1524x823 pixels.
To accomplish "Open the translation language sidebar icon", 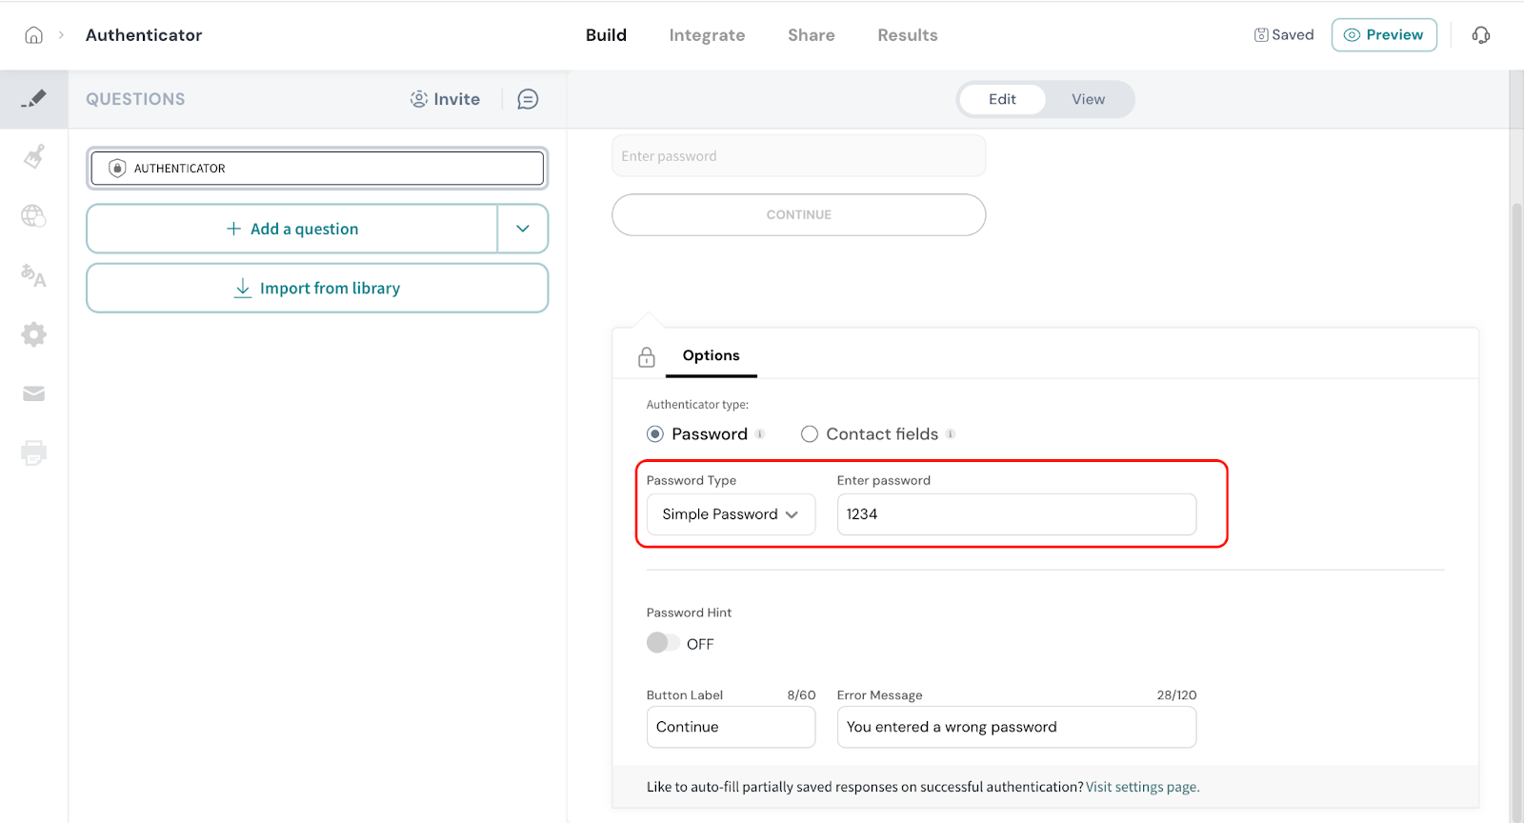I will click(x=33, y=275).
